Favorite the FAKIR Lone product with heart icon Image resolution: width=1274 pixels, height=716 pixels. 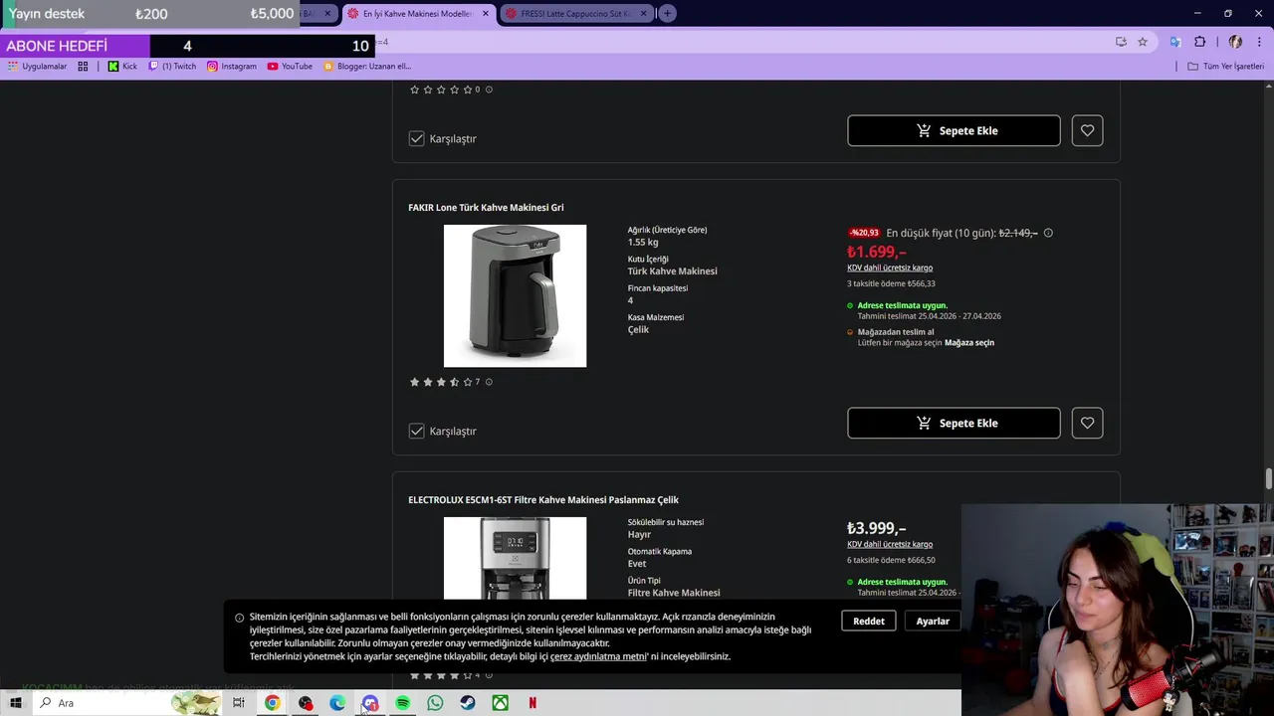(x=1087, y=423)
